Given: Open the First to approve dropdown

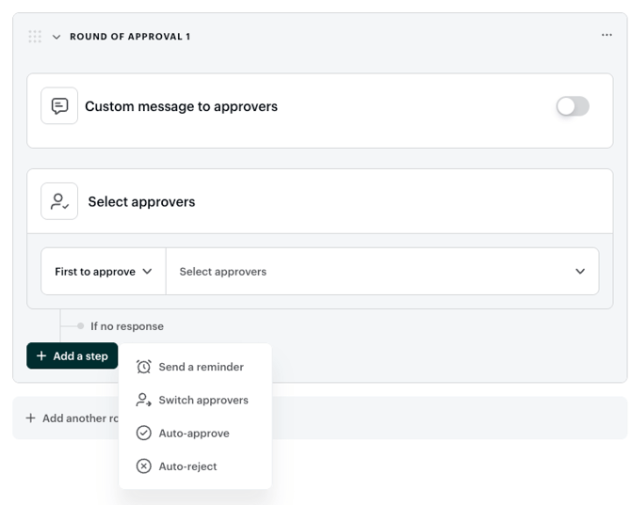Looking at the screenshot, I should [104, 271].
